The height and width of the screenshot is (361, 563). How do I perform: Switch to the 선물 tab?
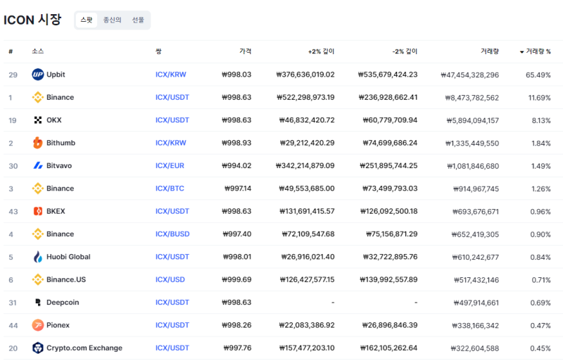(138, 20)
